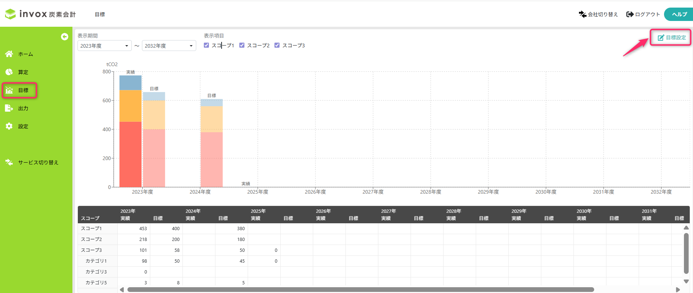This screenshot has height=293, width=693.
Task: Click the サービス切り替え arrows icon
Action: [9, 162]
